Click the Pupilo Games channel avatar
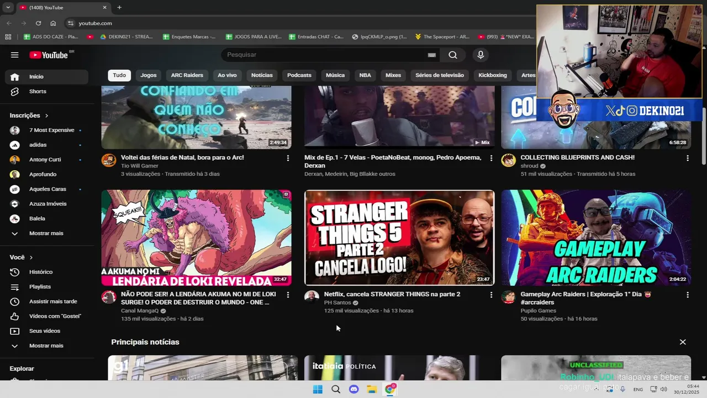This screenshot has width=707, height=398. pos(508,297)
